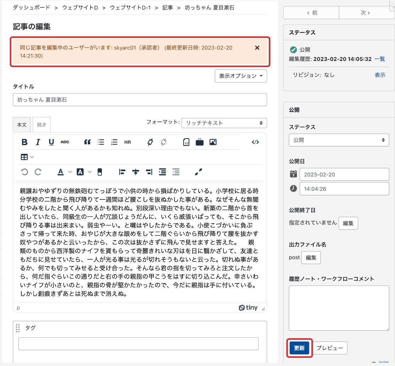Insert a horizontal rule with HR

point(128,142)
